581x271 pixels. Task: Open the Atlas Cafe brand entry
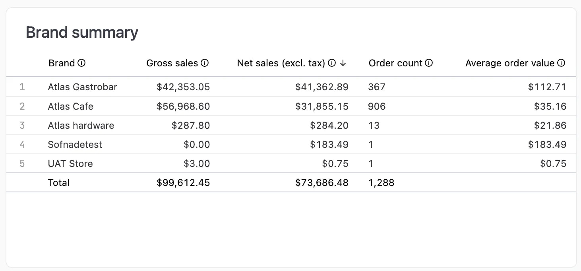click(70, 106)
